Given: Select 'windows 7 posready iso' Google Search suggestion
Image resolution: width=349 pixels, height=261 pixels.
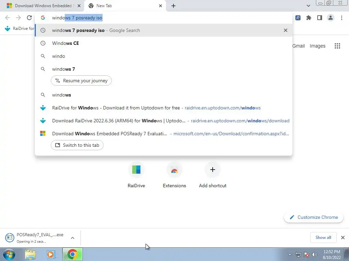Looking at the screenshot, I should click(x=164, y=30).
